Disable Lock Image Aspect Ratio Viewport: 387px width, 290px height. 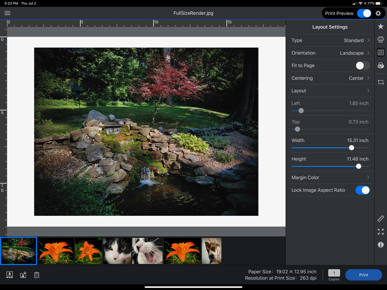[x=362, y=190]
